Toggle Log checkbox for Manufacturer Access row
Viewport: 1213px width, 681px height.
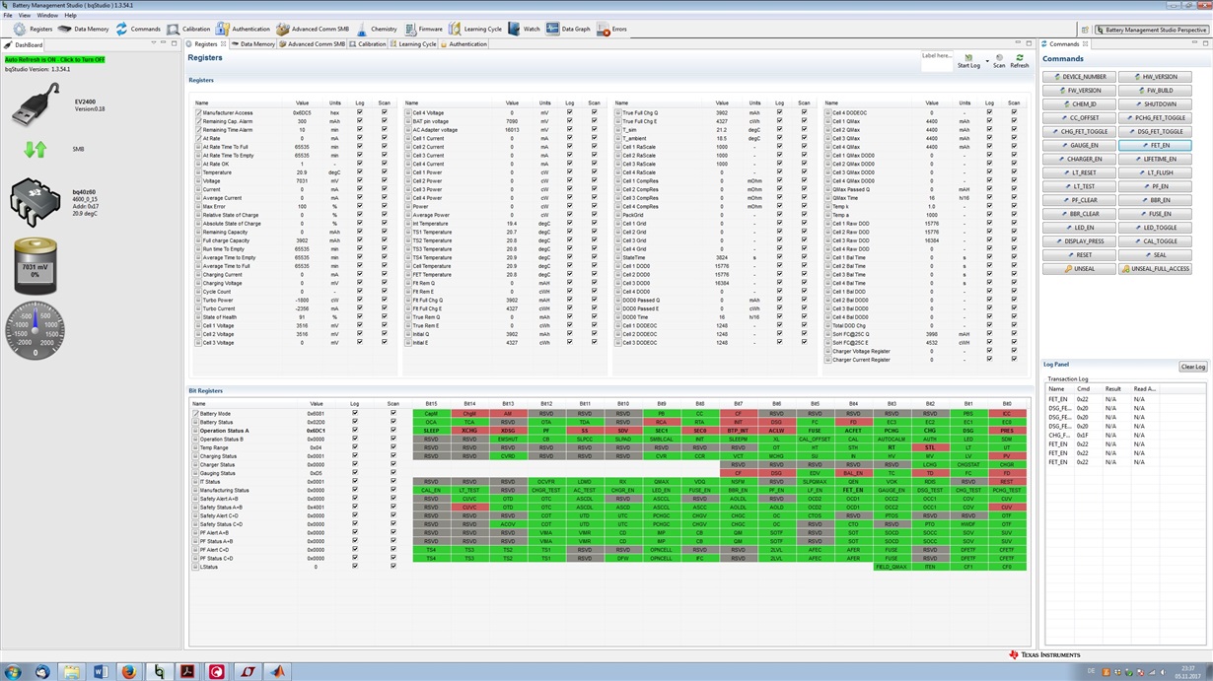click(x=359, y=112)
